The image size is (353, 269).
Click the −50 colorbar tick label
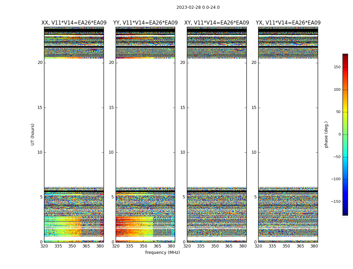coord(337,157)
